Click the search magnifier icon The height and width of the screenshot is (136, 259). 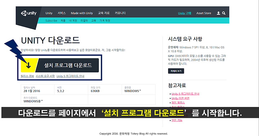[x=224, y=13]
